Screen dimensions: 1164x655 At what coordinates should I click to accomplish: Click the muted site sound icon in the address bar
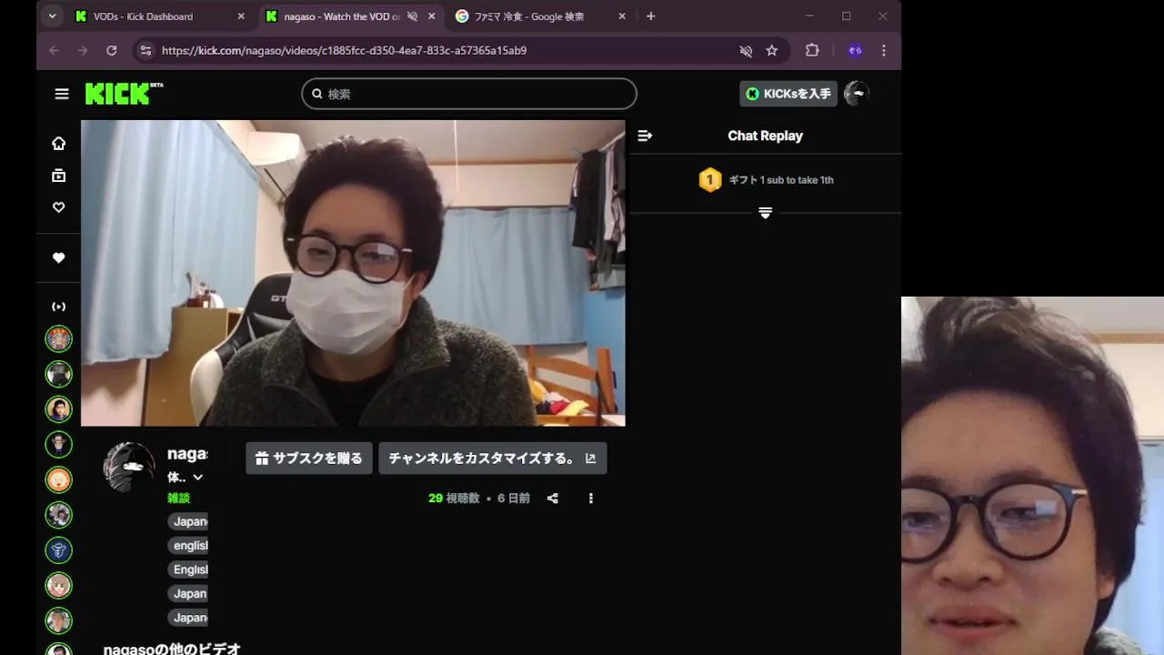click(746, 51)
